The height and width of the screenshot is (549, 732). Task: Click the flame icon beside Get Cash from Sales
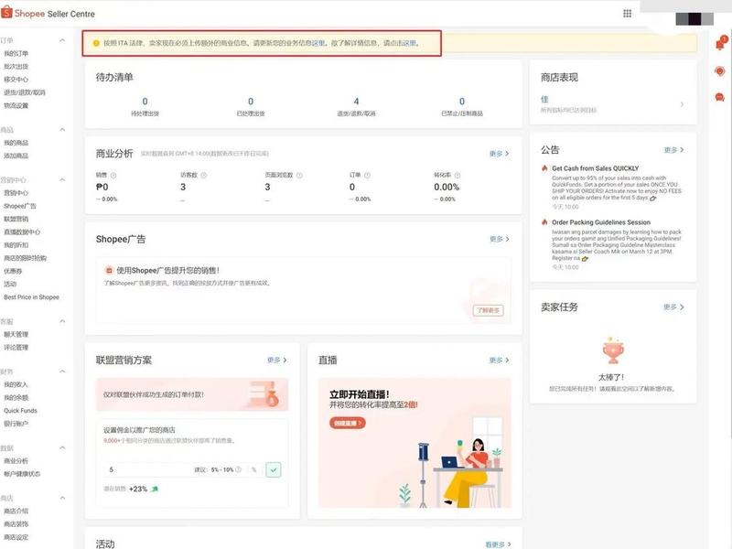[544, 168]
